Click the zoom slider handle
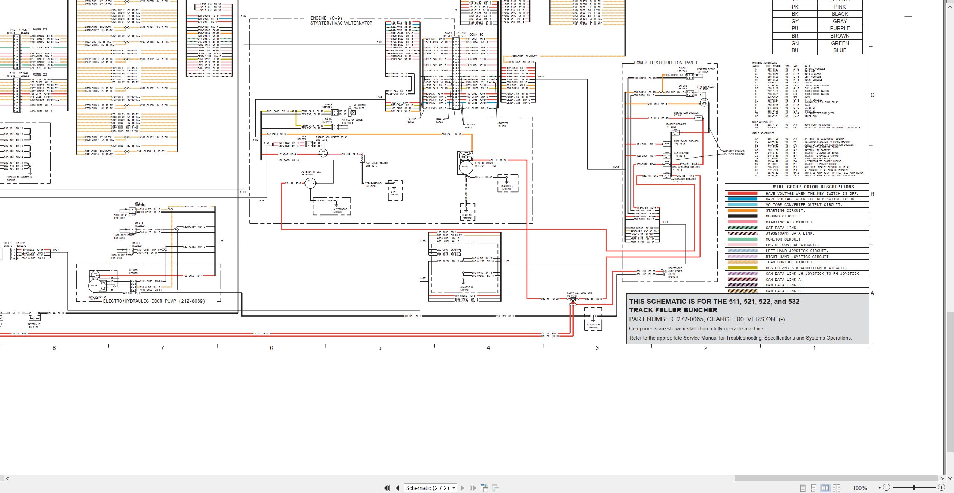 point(914,487)
